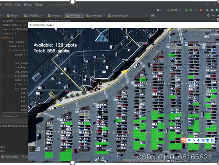Viewport: 219px width, 165px height.
Task: Click the 'overlay' code line
Action: pos(21,68)
